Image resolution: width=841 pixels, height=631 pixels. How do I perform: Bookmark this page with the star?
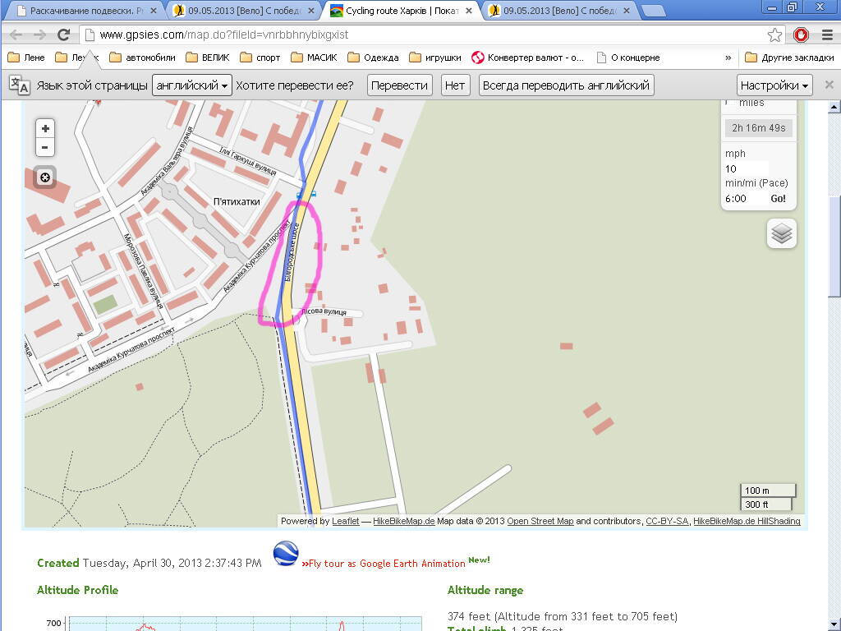click(774, 35)
